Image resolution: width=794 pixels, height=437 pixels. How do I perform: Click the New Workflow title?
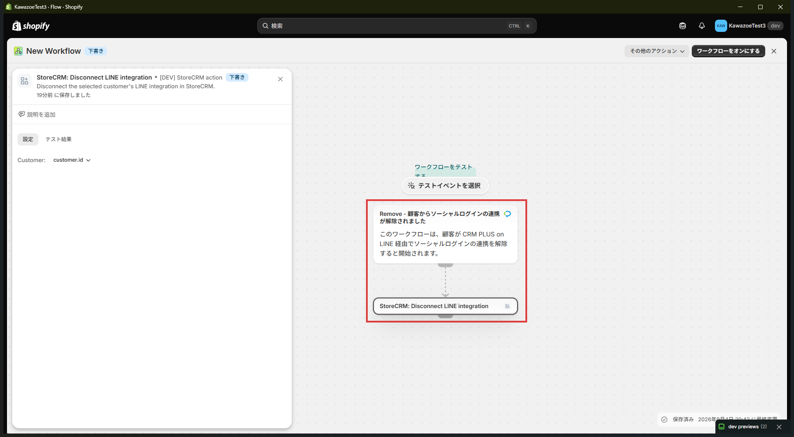pyautogui.click(x=53, y=51)
